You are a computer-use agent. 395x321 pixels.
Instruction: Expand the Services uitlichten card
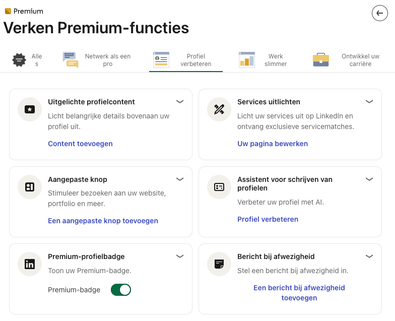[369, 101]
